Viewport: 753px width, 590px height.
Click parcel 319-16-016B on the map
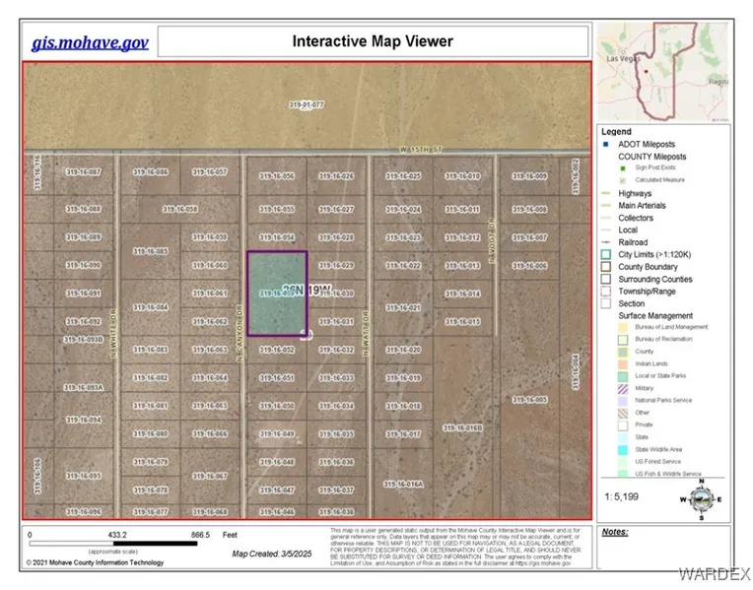click(461, 427)
